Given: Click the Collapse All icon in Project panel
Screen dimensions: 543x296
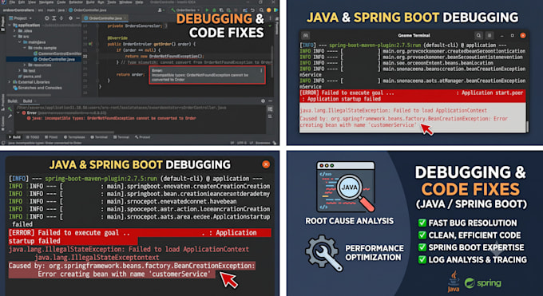Looking at the screenshot, I should [x=61, y=18].
